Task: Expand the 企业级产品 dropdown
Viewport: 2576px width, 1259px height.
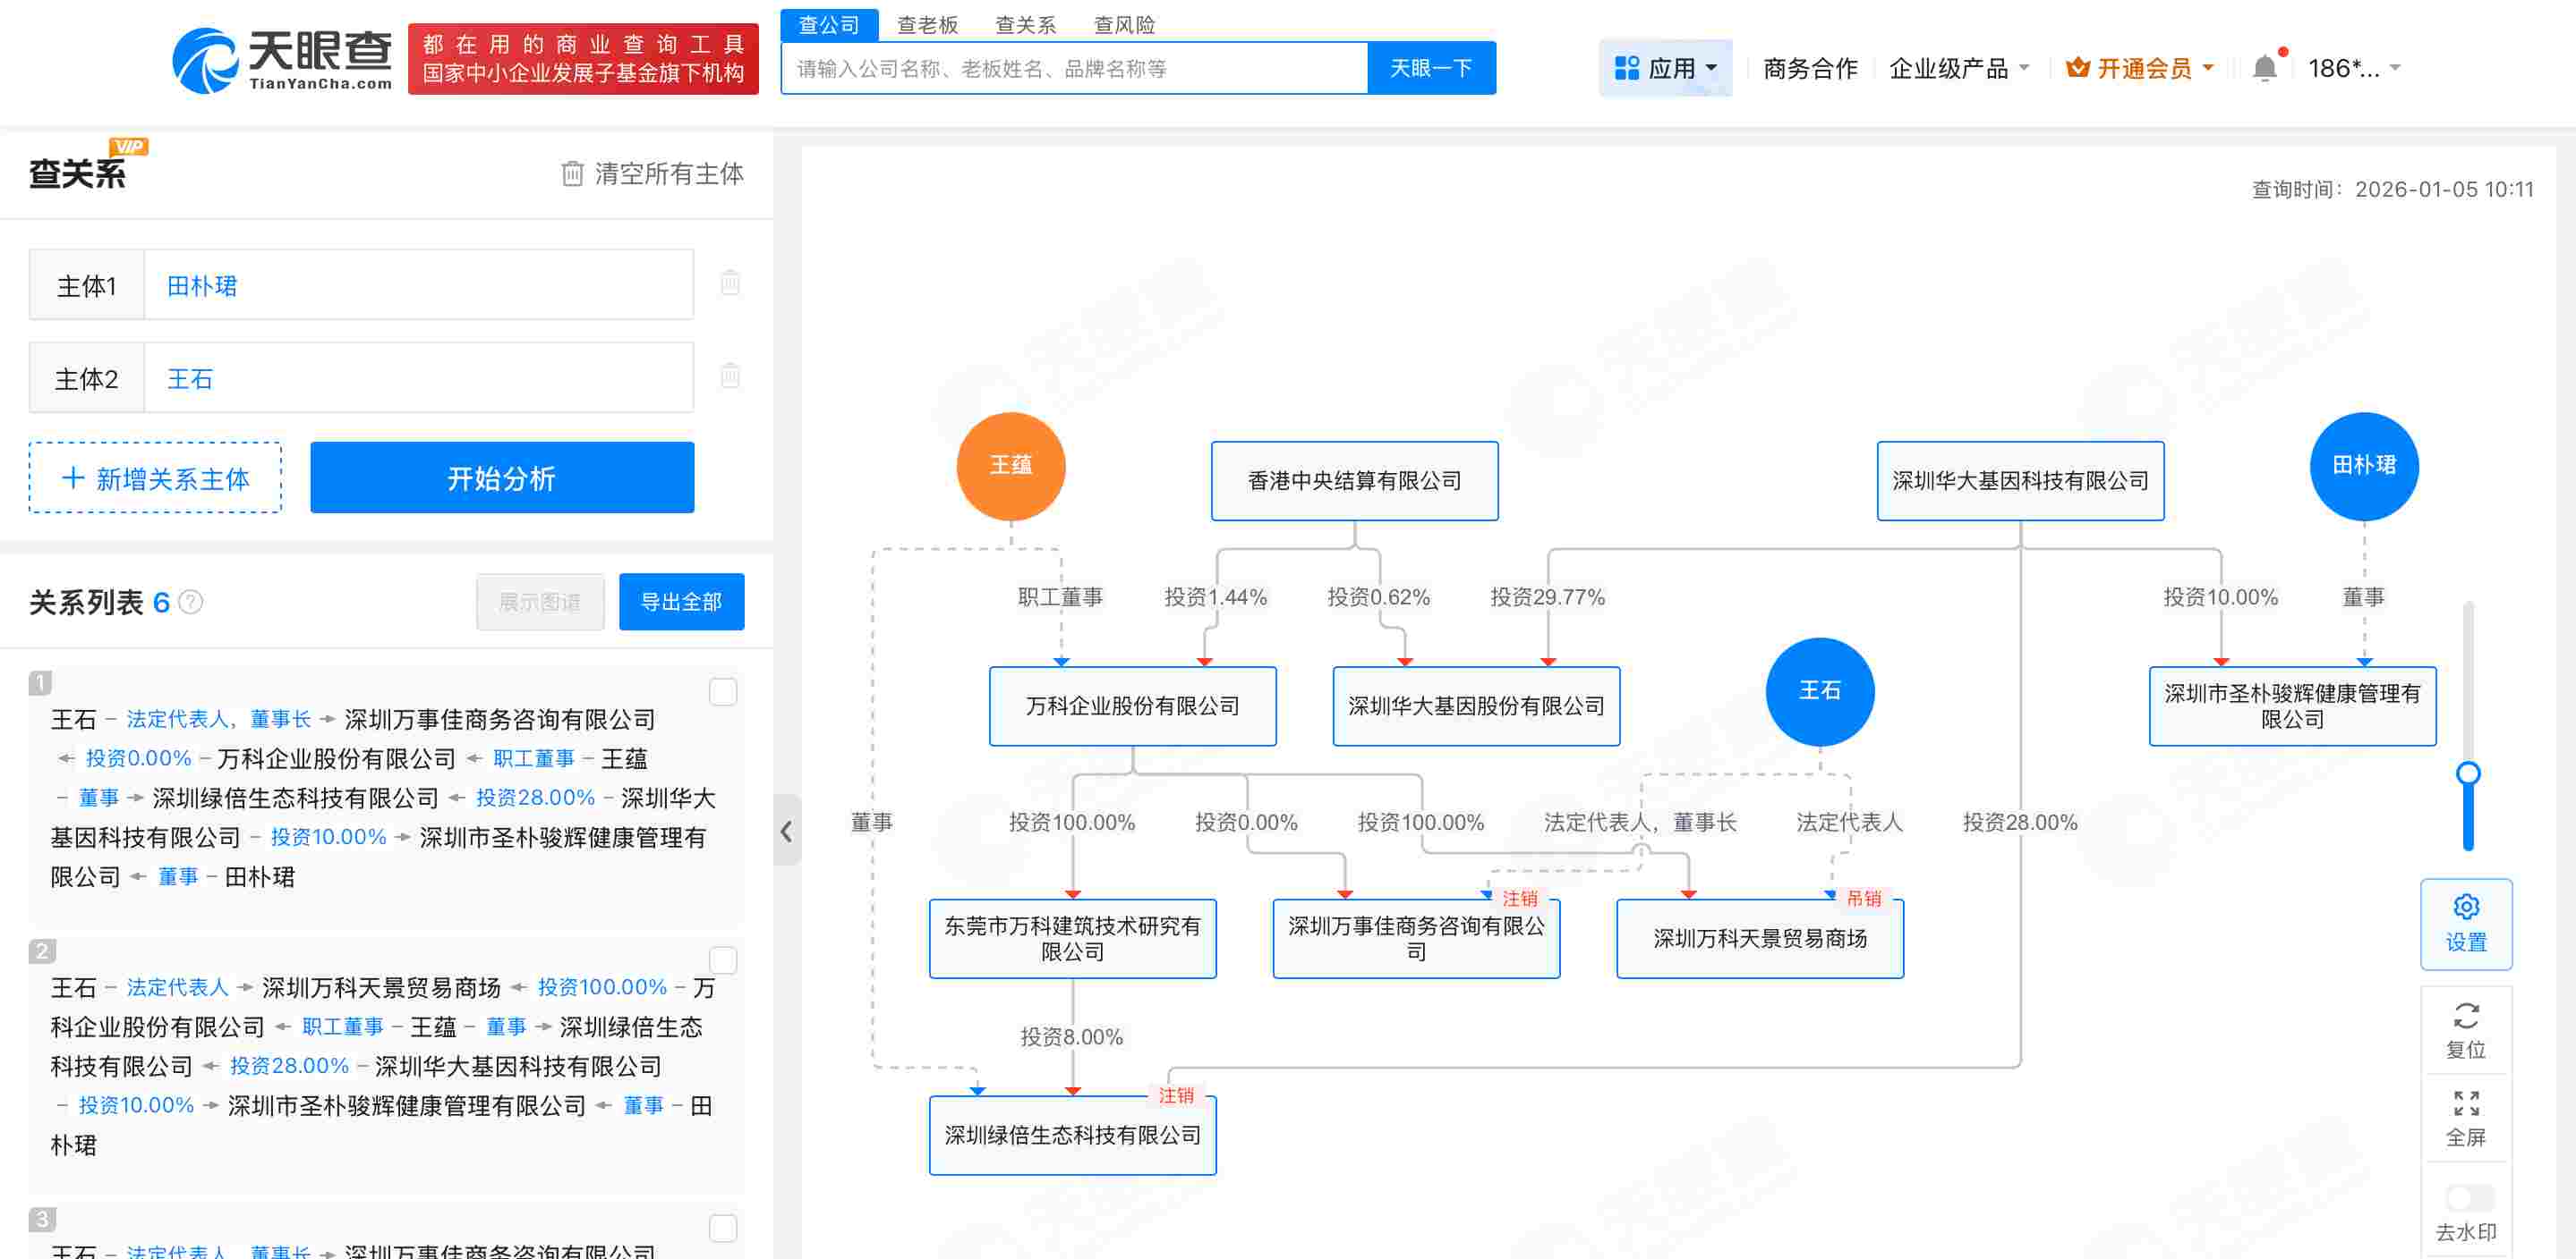Action: tap(1958, 67)
